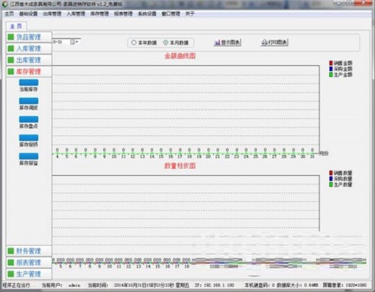Click day 31 on the curve chart axis
The width and height of the screenshot is (375, 292).
(312, 156)
